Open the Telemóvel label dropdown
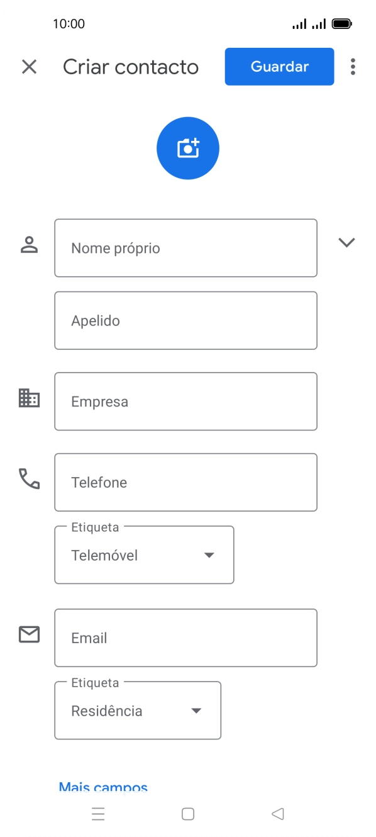 (x=208, y=555)
